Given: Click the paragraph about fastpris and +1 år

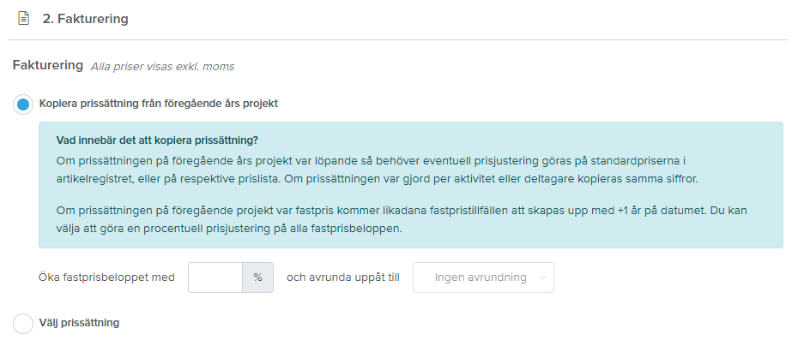Looking at the screenshot, I should coord(402,219).
